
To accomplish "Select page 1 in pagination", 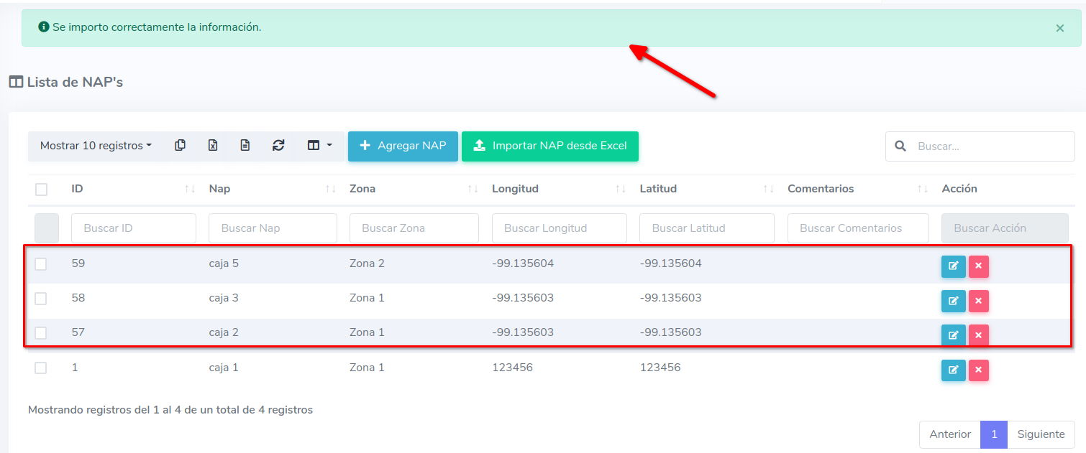I will [994, 434].
